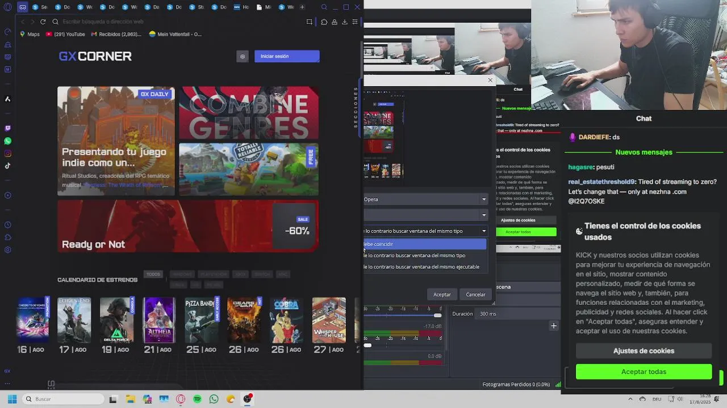
Task: Select 'buscar ventana del mismo tipo' list option
Action: tap(425, 256)
